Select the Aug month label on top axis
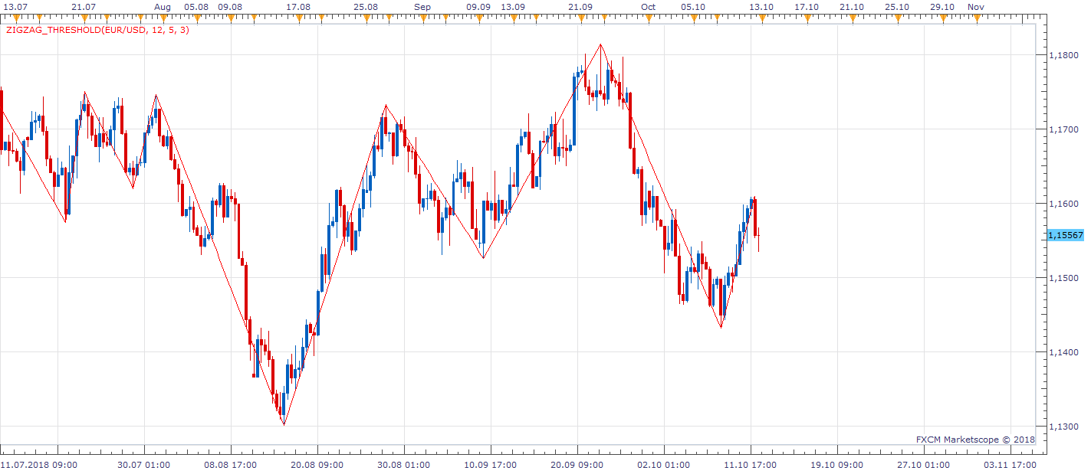 [x=162, y=7]
